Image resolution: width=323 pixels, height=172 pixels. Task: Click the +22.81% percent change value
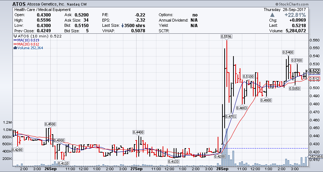pyautogui.click(x=297, y=15)
